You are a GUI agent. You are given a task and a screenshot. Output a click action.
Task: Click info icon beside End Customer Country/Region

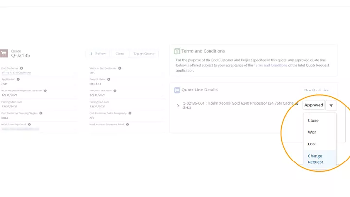click(x=41, y=113)
